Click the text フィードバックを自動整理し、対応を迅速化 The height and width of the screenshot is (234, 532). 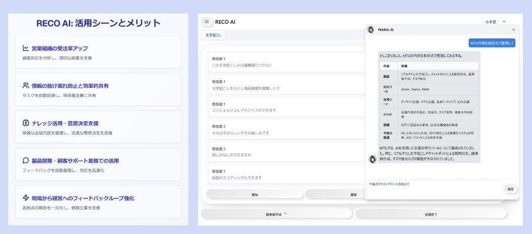[63, 170]
